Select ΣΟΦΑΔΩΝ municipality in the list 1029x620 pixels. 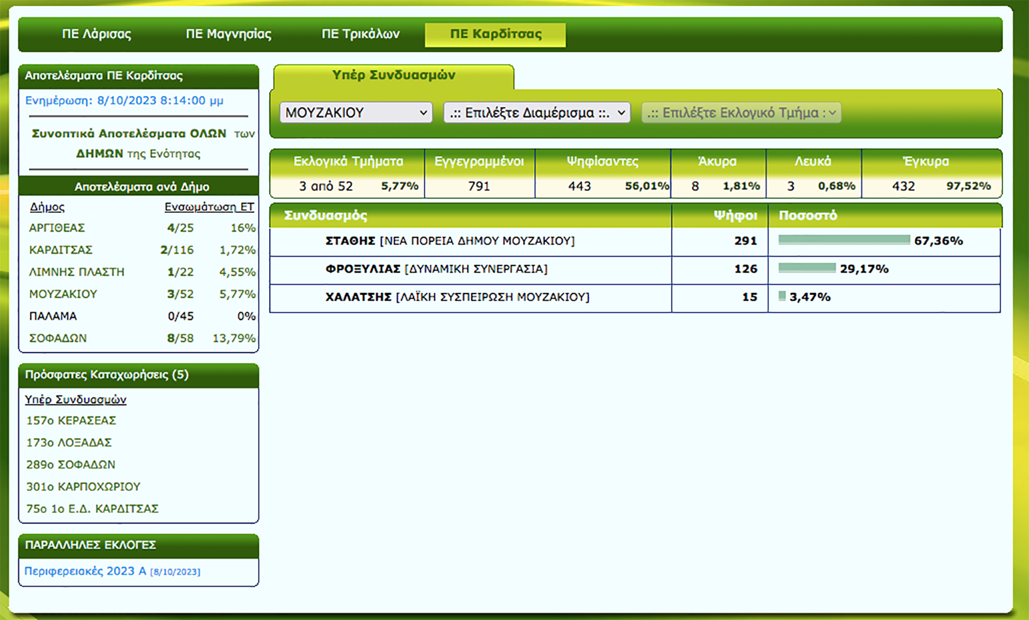pyautogui.click(x=57, y=338)
